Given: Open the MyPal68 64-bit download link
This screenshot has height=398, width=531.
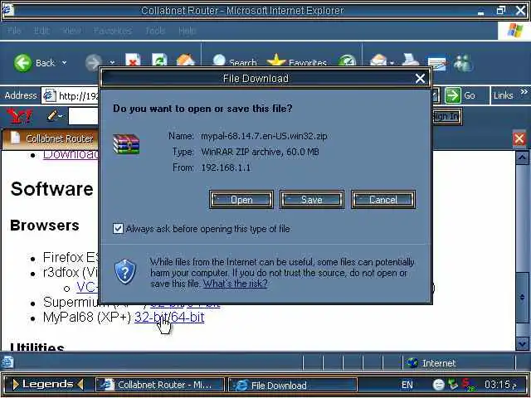Looking at the screenshot, I should [188, 317].
